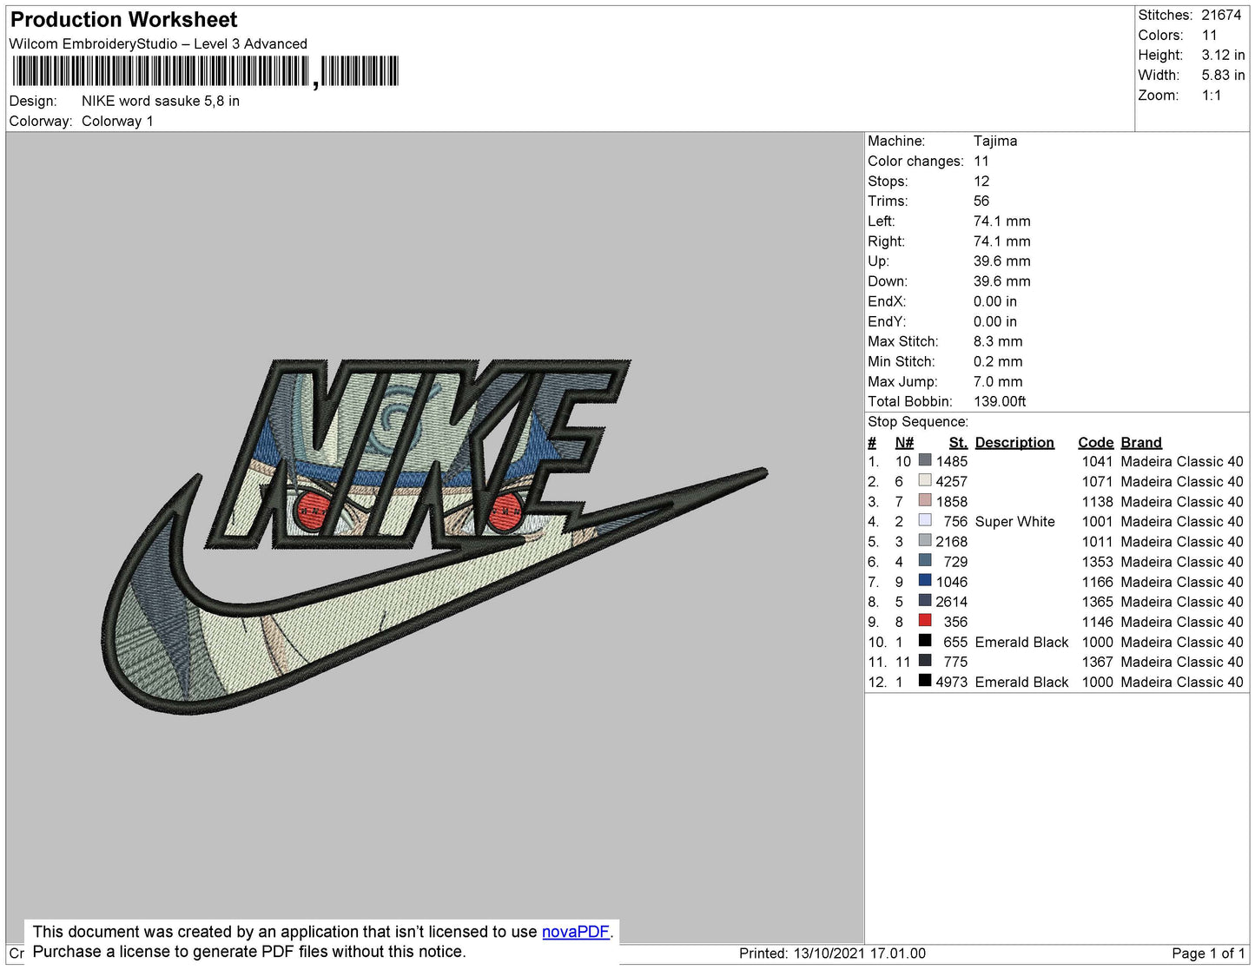Click the slate swatch for code 1365
Viewport: 1255px width, 970px height.
tap(925, 600)
